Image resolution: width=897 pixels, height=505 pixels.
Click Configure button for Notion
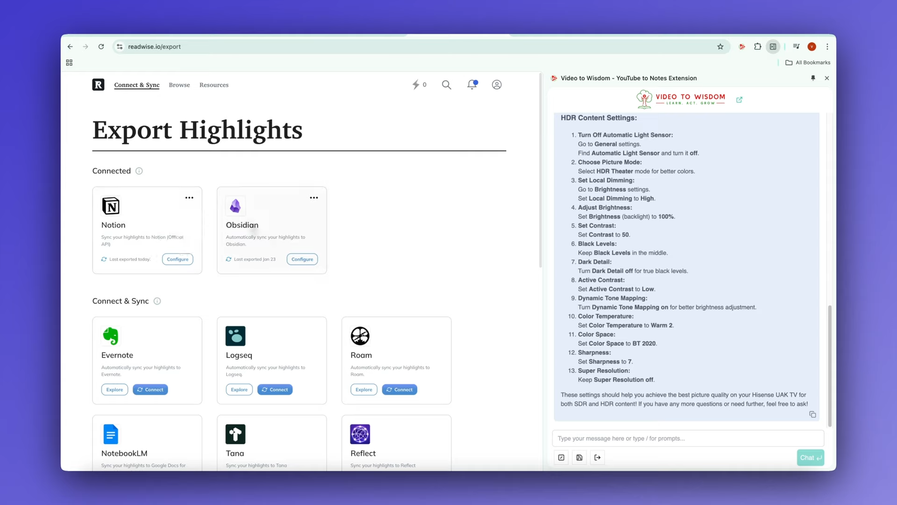coord(178,259)
